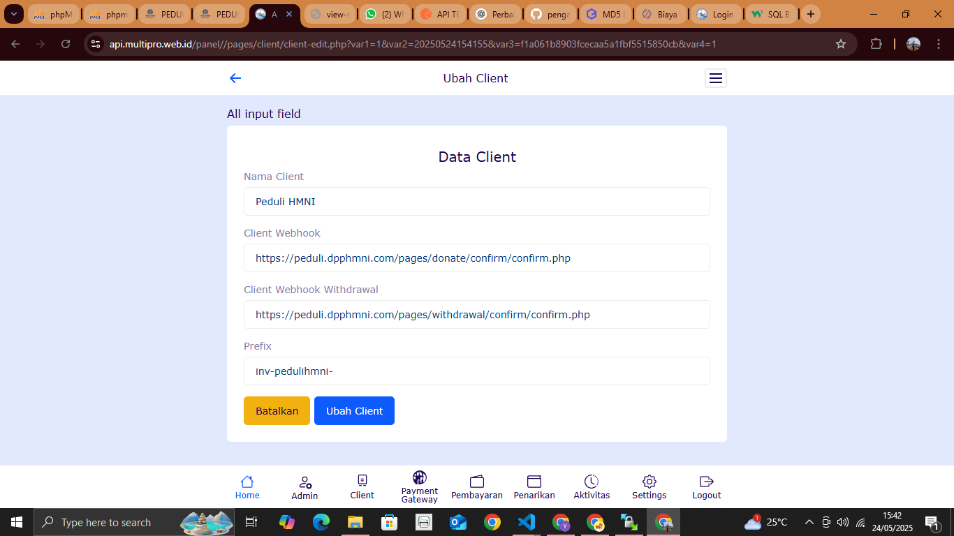Screen dimensions: 954x536
Task: Click the Client Webhook URL field
Action: 476,258
